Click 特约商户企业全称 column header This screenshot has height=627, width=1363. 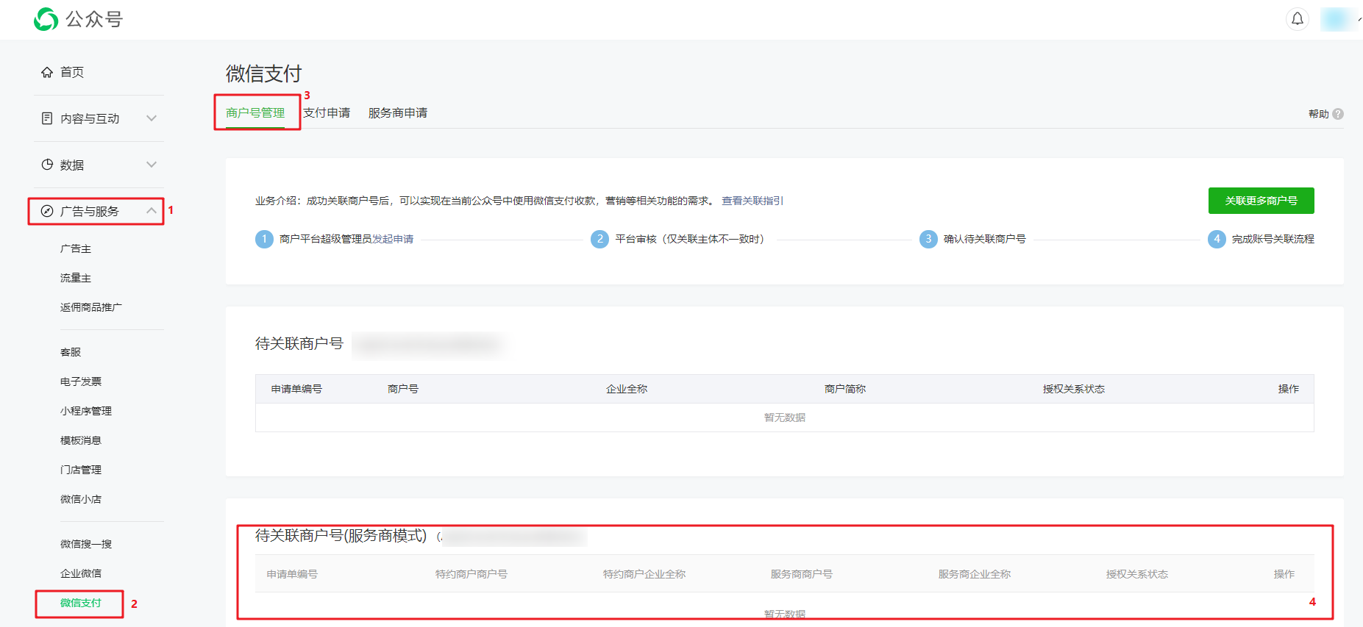[x=644, y=574]
